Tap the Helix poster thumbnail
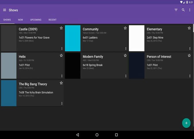Screen dimensions: 194x139 click(9, 66)
